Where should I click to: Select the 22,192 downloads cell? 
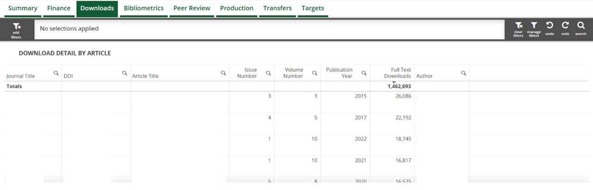(403, 118)
